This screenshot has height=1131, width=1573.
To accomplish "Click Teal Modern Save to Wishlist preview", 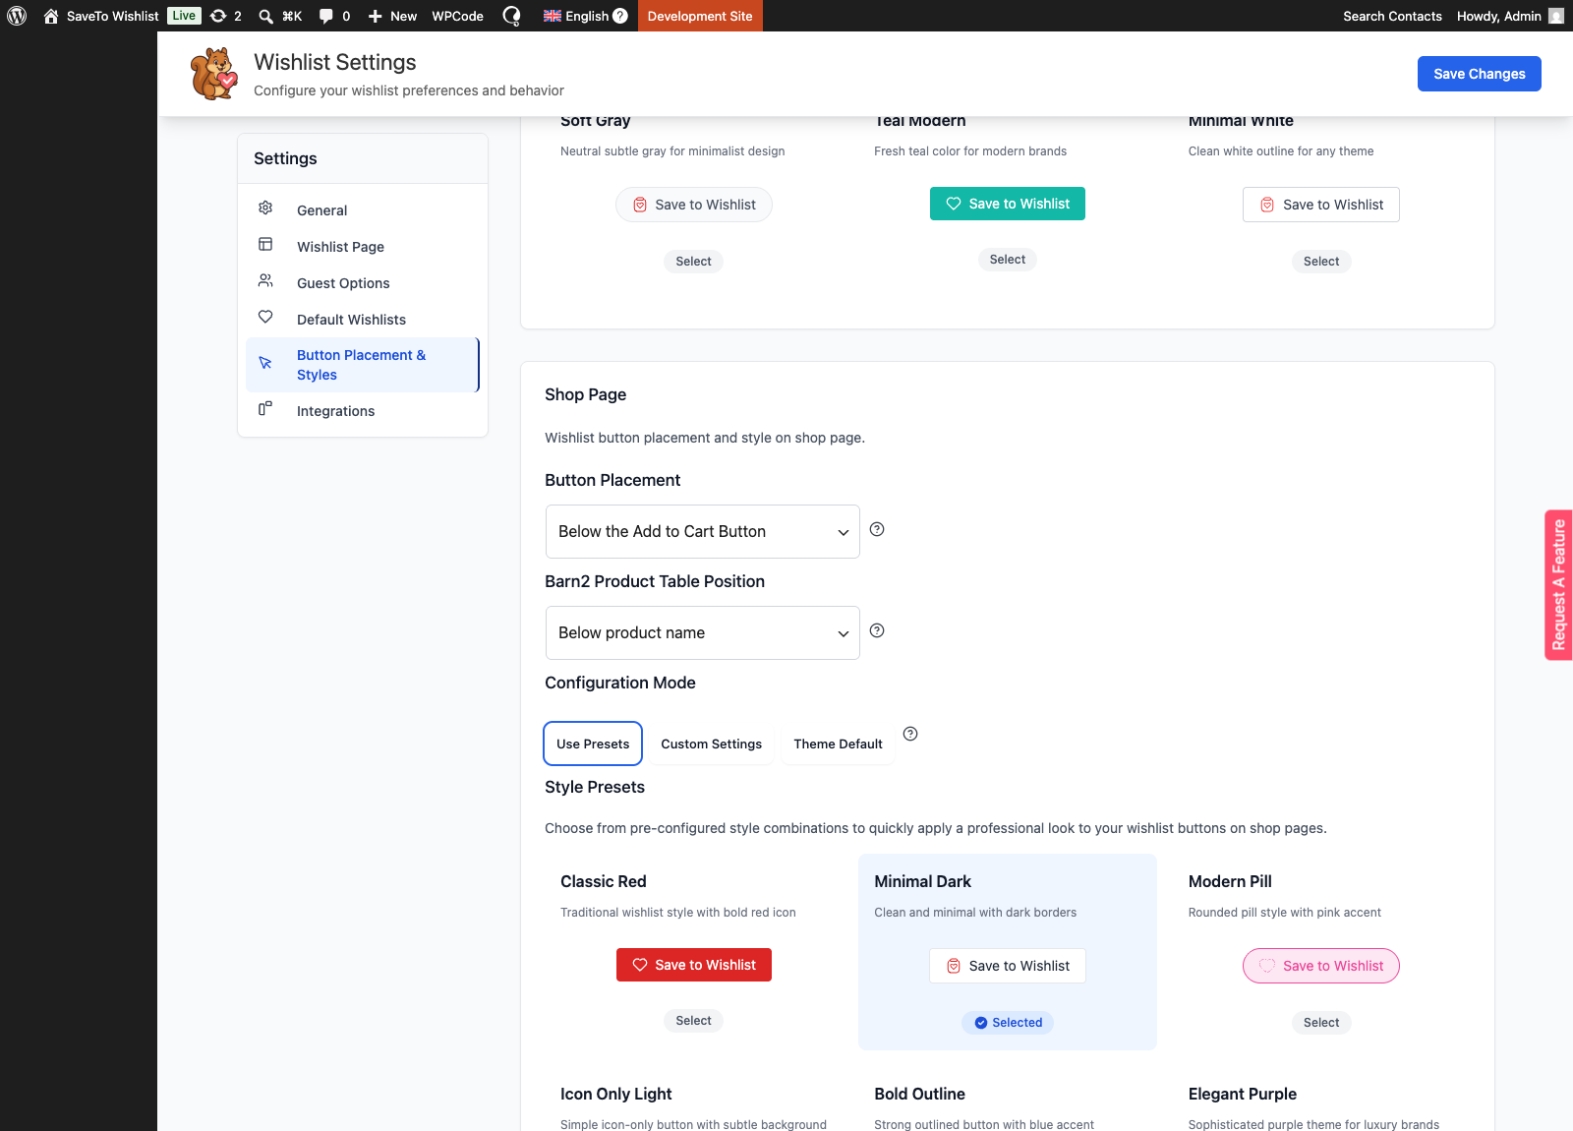I will pos(1008,204).
